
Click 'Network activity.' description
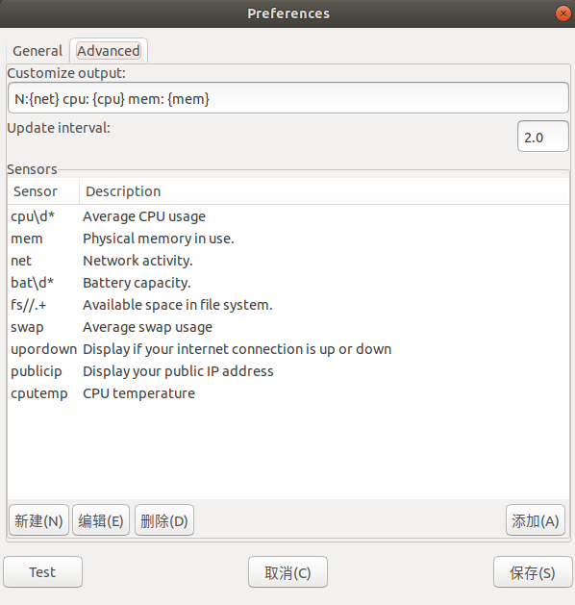click(137, 261)
